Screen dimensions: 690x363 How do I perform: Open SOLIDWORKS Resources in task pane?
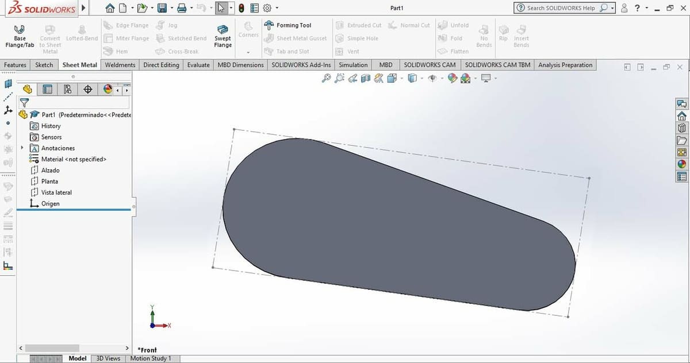coord(682,116)
